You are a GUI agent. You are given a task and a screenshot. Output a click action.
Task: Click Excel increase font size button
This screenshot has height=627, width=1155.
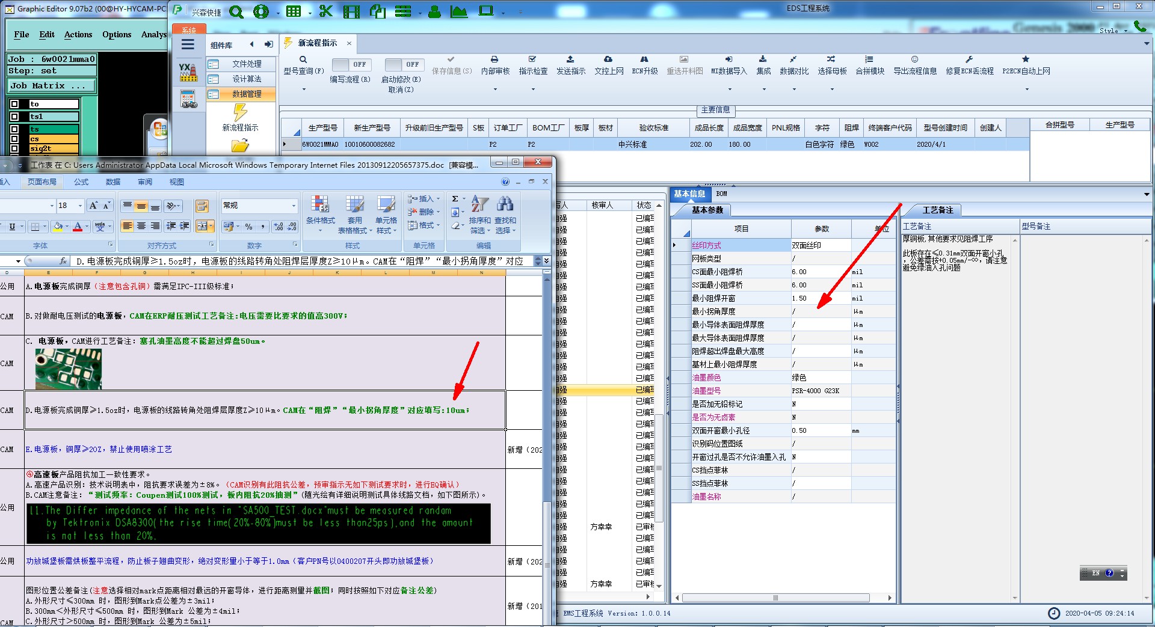point(93,206)
